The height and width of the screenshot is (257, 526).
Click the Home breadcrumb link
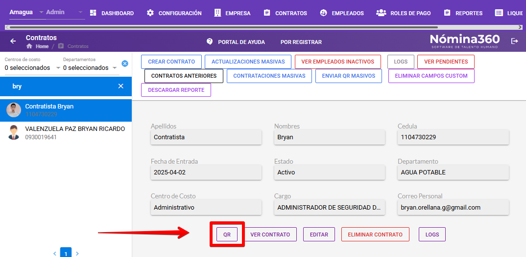pos(42,46)
